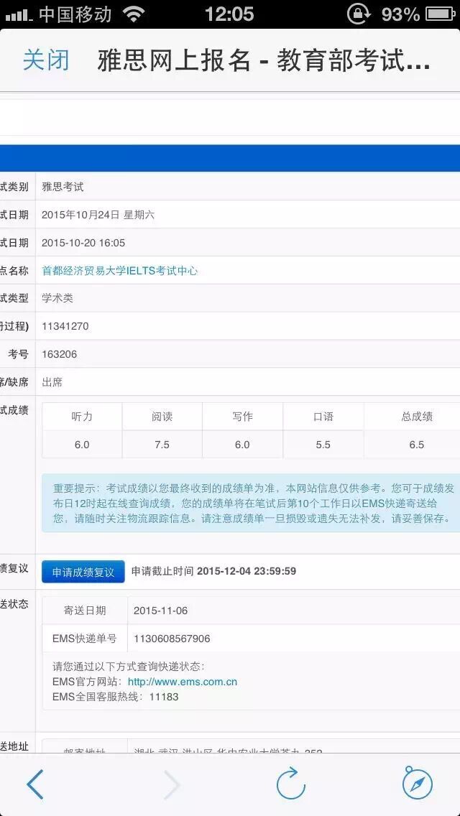
Task: Open page in Safari compass icon
Action: tap(418, 783)
